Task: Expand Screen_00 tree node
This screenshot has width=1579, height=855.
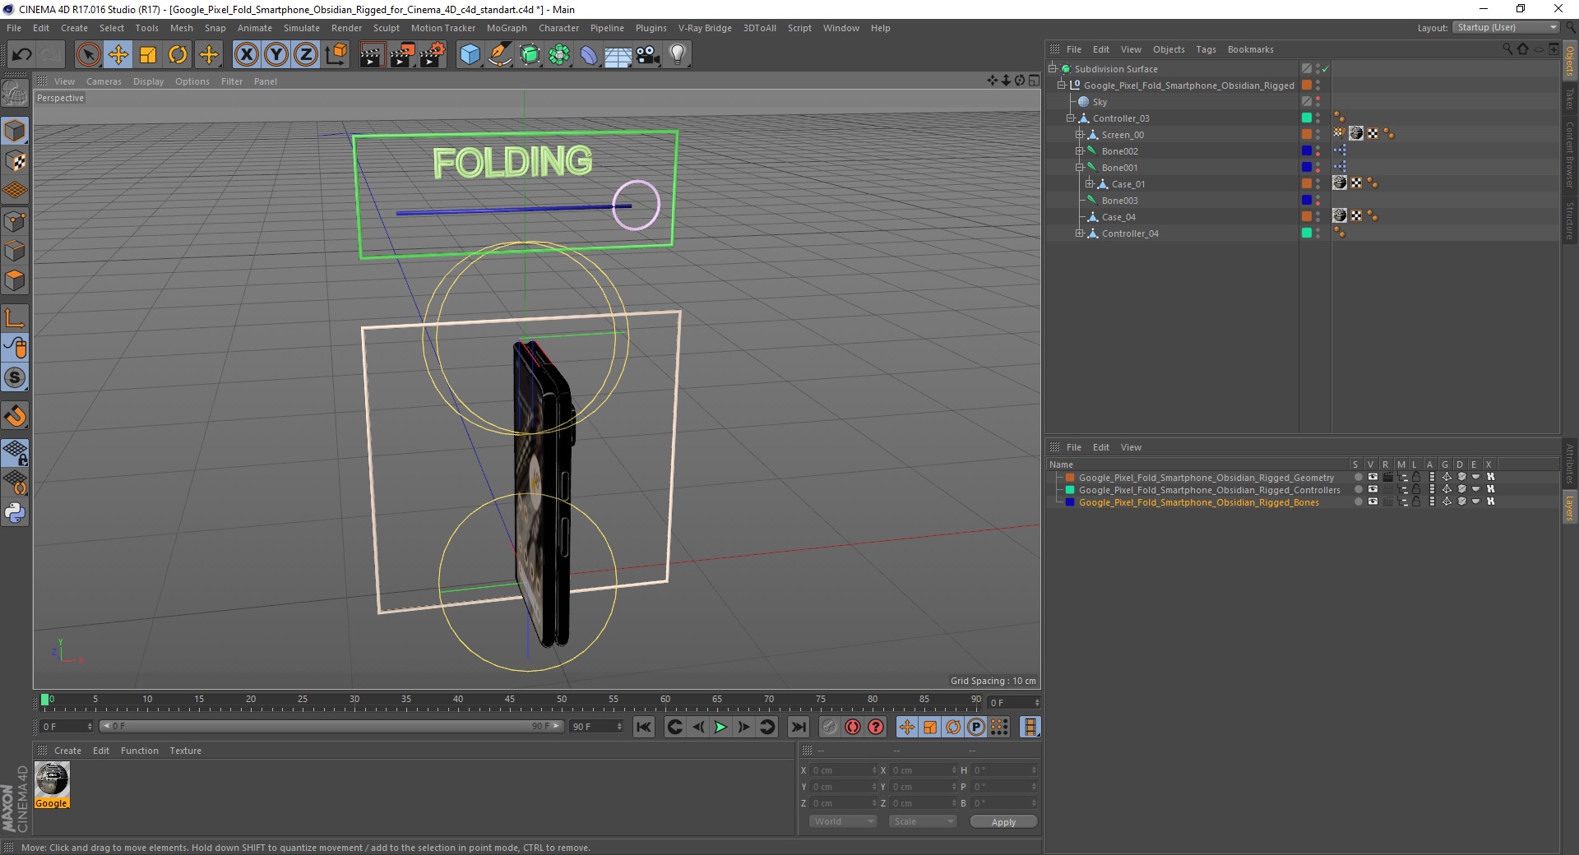Action: point(1080,135)
